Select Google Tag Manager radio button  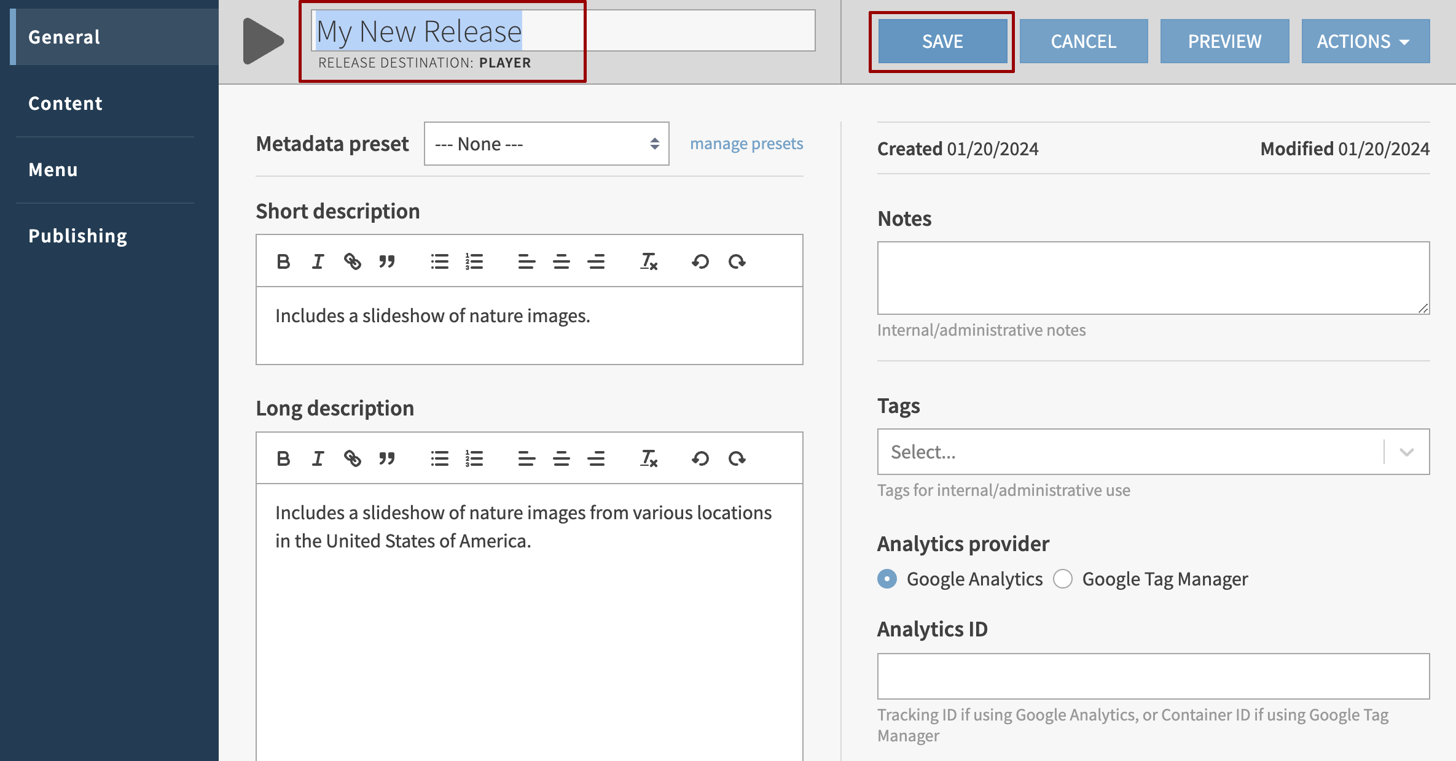click(x=1063, y=579)
